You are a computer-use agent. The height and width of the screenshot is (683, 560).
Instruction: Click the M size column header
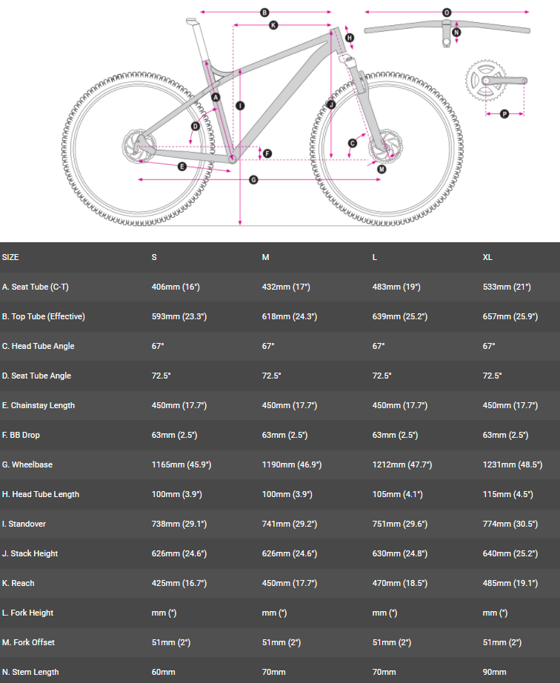pos(265,257)
